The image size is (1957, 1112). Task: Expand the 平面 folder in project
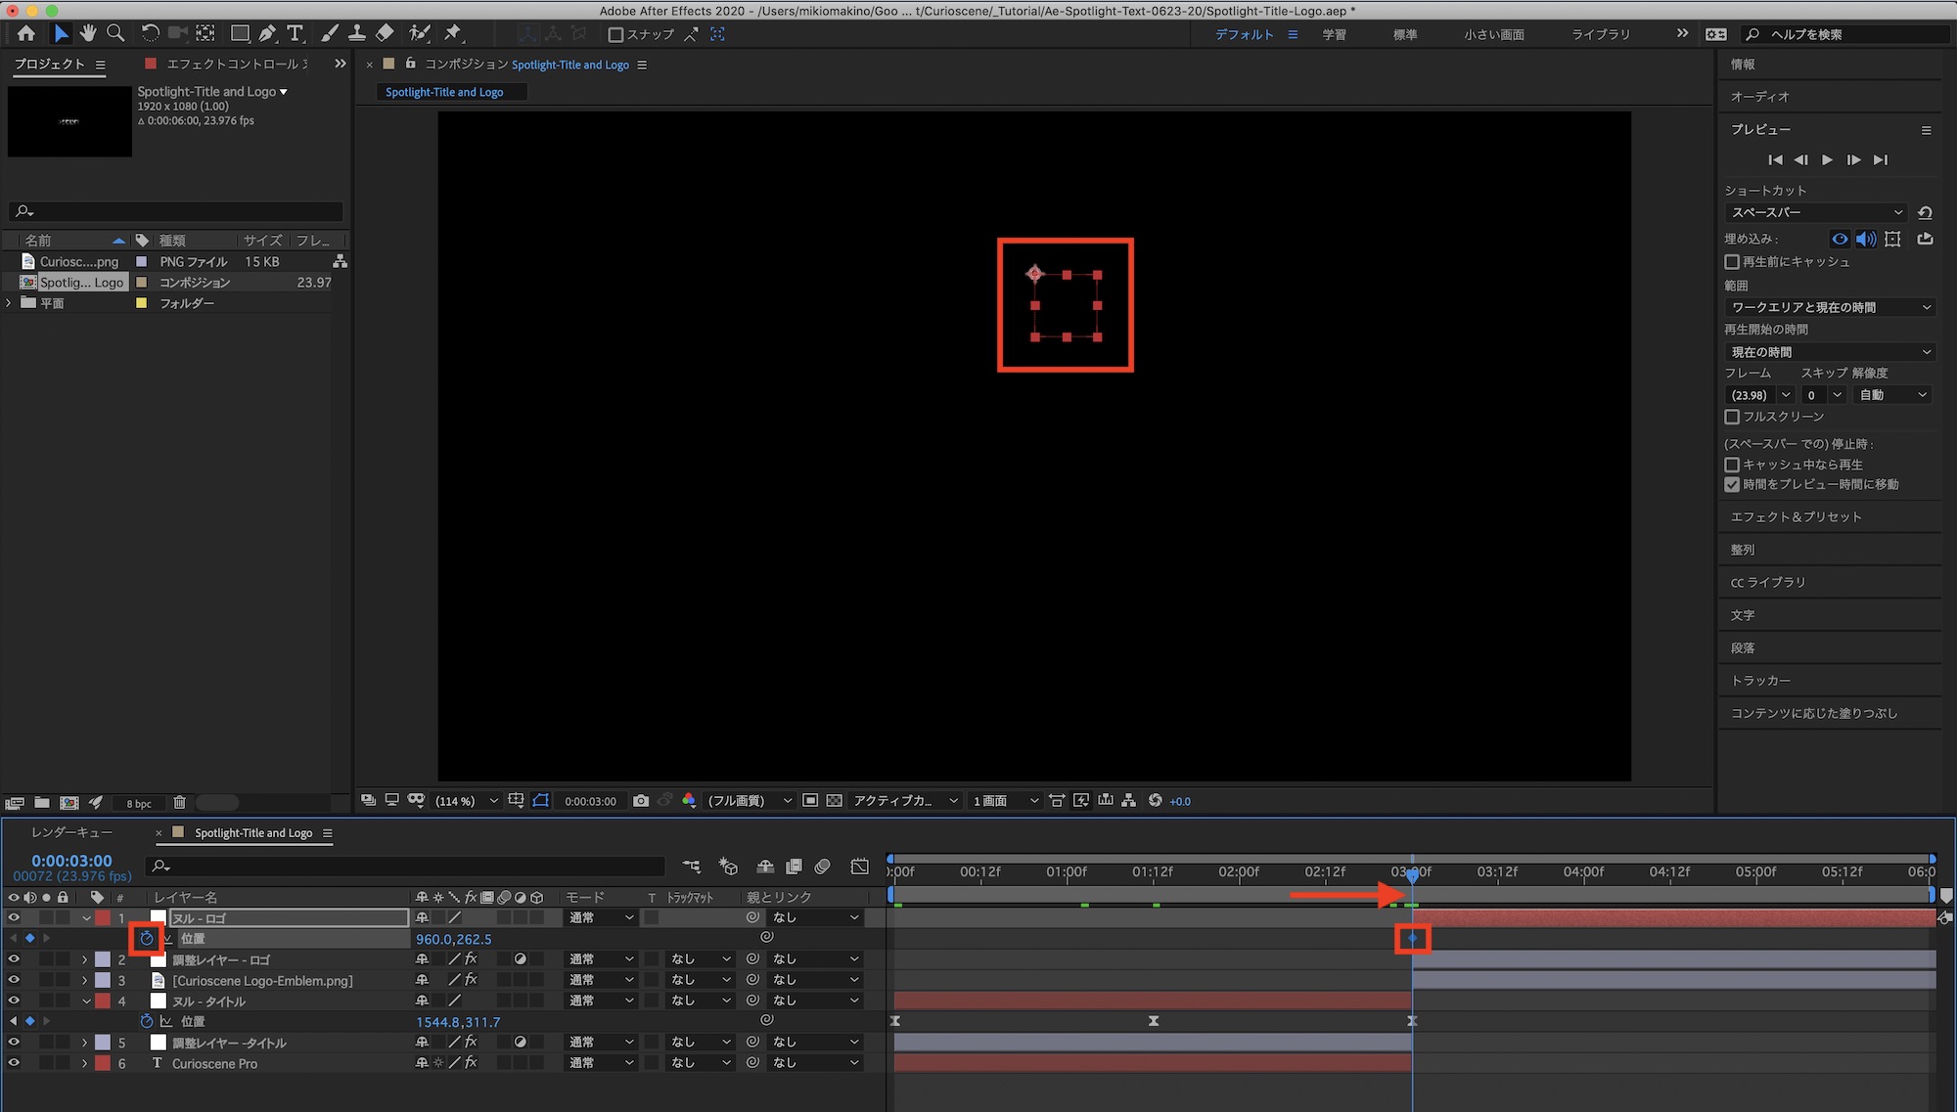pos(10,303)
